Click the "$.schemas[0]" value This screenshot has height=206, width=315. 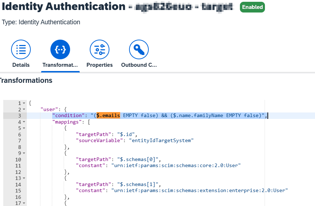138,160
